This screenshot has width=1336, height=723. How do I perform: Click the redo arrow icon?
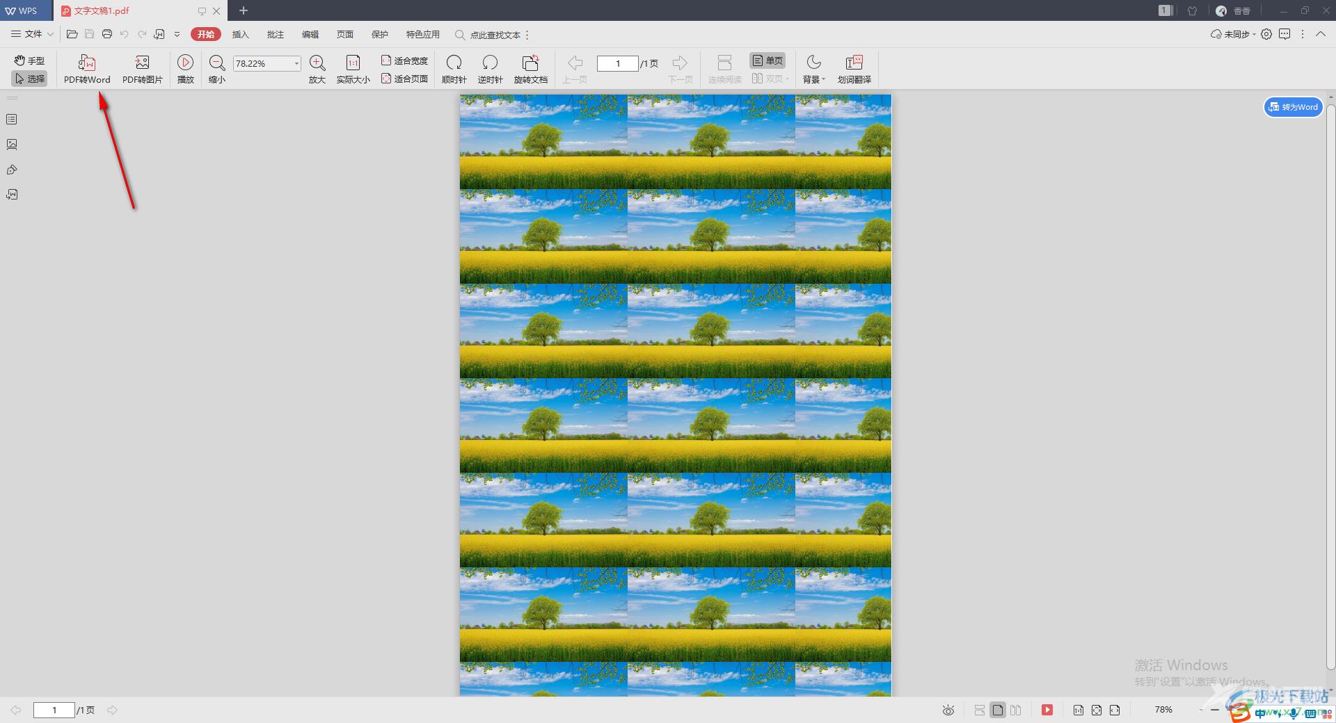(142, 34)
